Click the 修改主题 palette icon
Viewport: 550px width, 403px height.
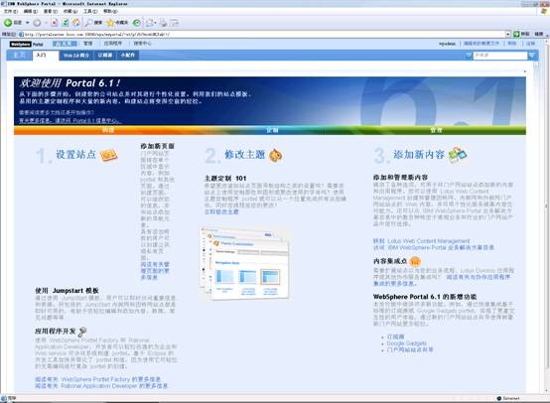coord(275,155)
